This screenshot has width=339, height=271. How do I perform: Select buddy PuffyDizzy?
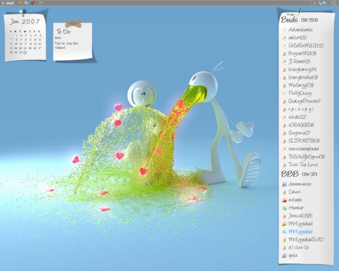click(300, 93)
